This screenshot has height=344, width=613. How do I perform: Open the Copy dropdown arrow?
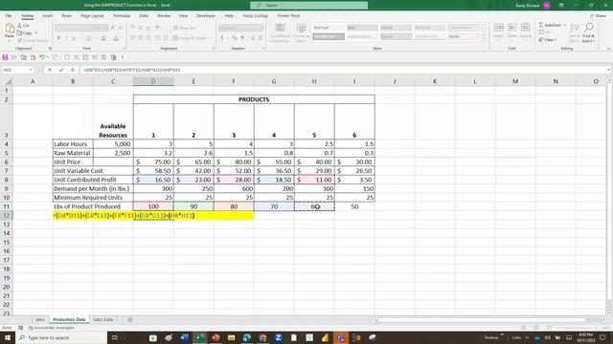(36, 33)
